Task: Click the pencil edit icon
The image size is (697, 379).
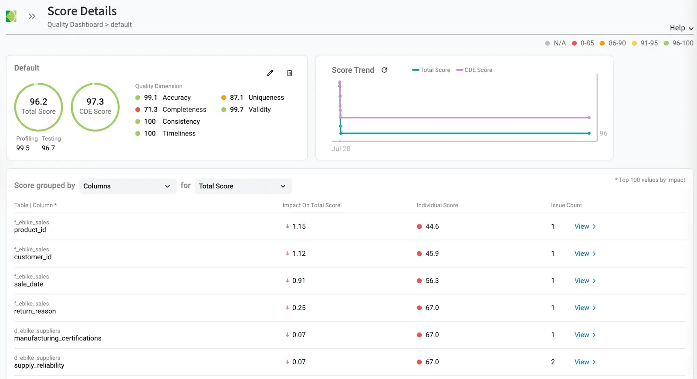Action: pyautogui.click(x=270, y=73)
